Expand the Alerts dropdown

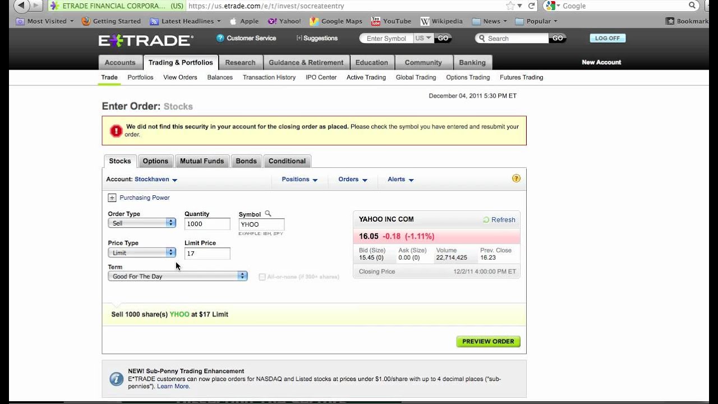(401, 180)
